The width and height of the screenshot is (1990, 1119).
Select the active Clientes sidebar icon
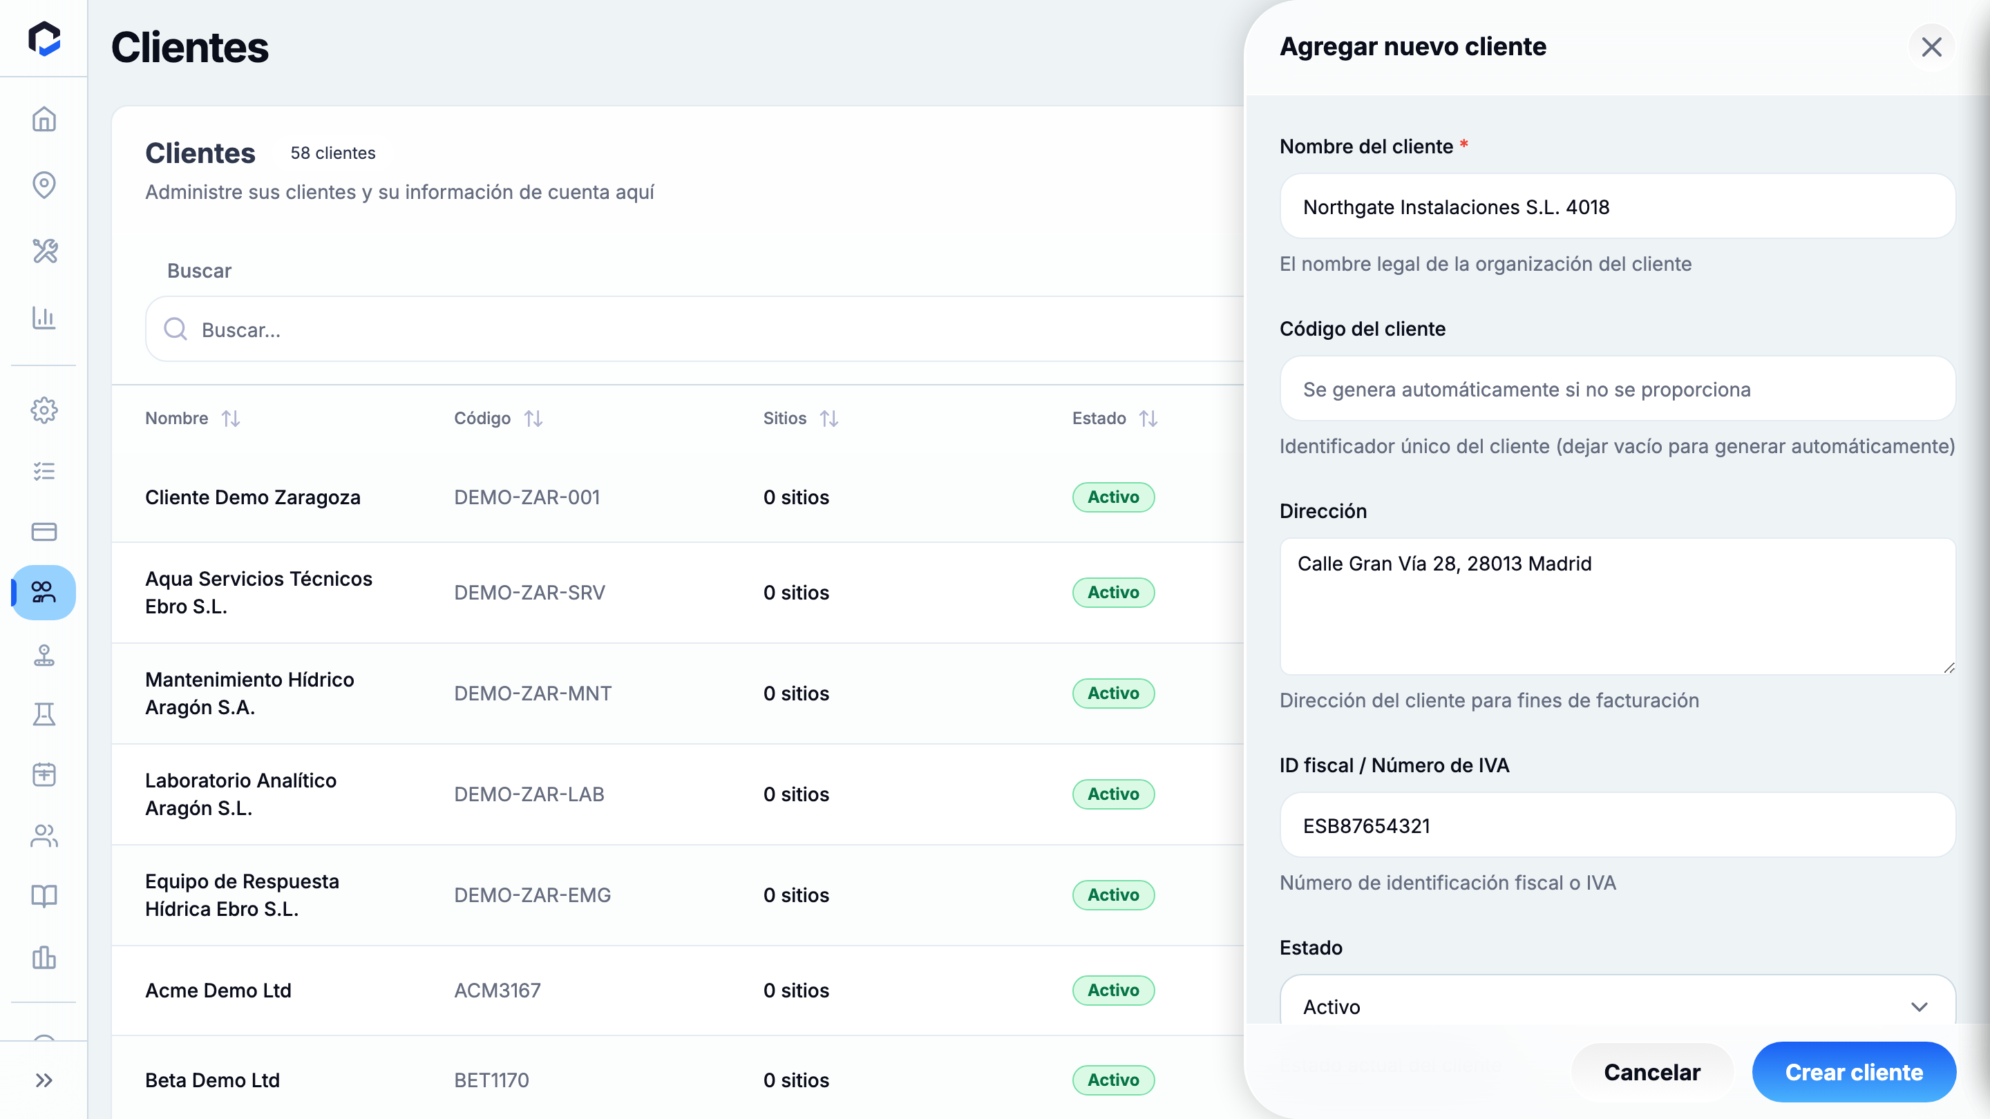[x=44, y=593]
